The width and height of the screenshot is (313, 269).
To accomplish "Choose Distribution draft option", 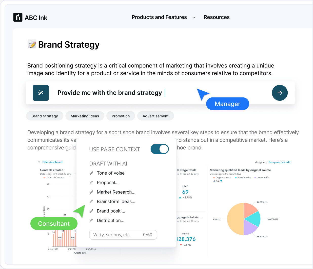I will coord(110,221).
